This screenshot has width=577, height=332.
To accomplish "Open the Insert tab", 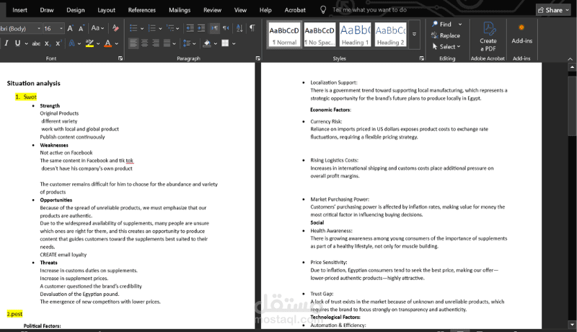I will coord(19,10).
